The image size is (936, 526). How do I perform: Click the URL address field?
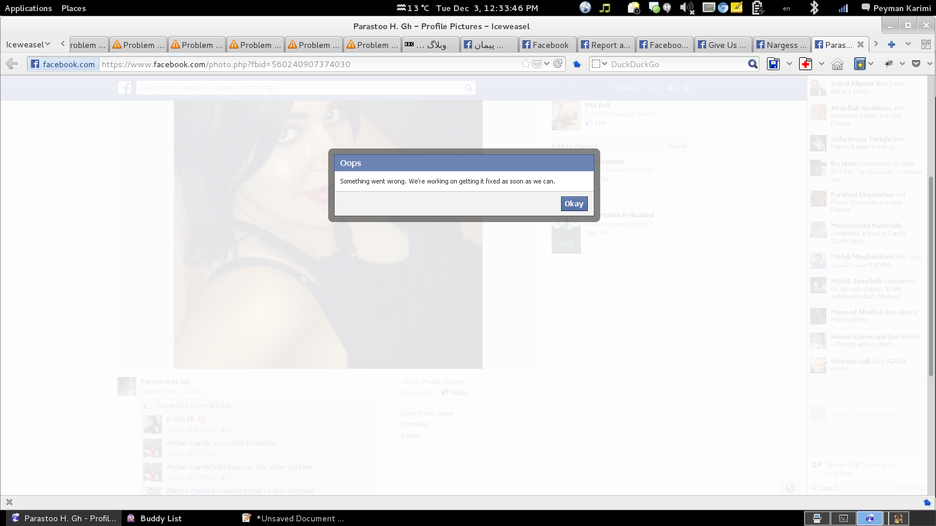pos(309,64)
